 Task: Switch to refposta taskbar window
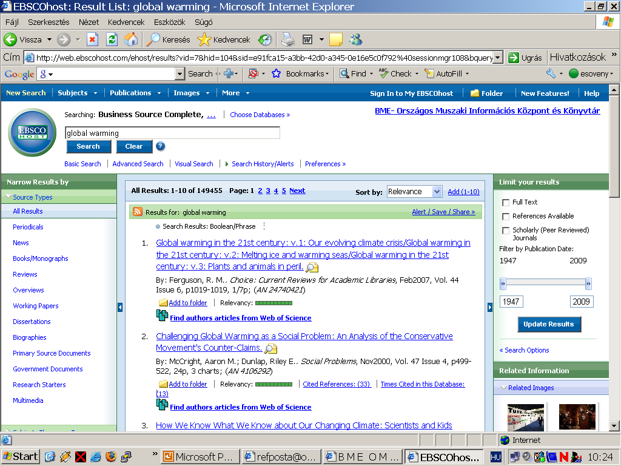(x=281, y=457)
